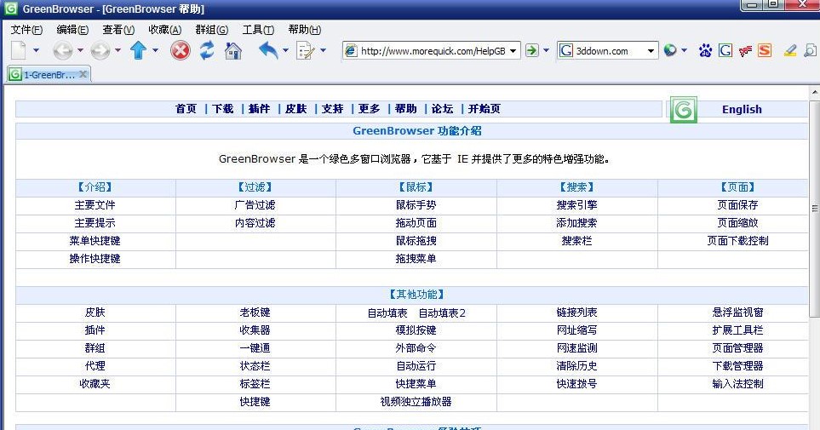Click the highlighter pen icon
Image resolution: width=820 pixels, height=430 pixels.
[790, 50]
